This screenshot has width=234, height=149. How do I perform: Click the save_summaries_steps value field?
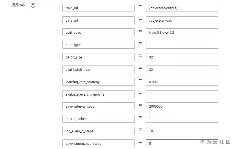172,143
